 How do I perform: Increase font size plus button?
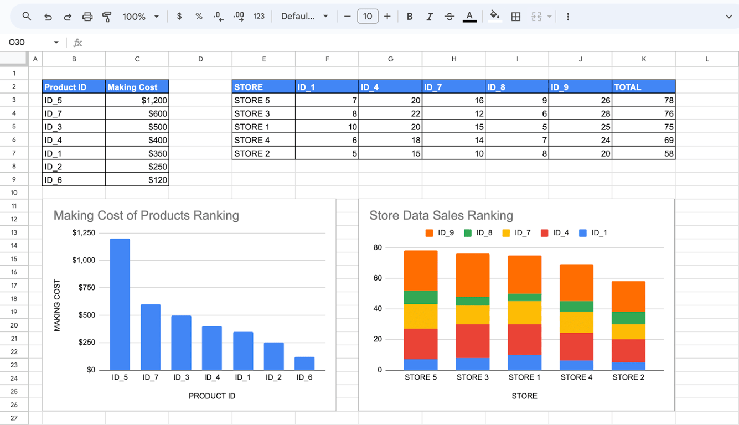387,17
